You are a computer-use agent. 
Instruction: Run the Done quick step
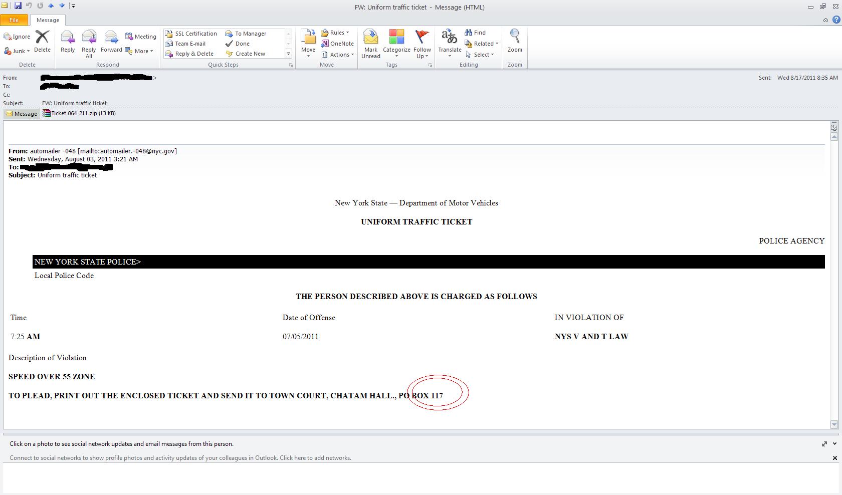(238, 44)
